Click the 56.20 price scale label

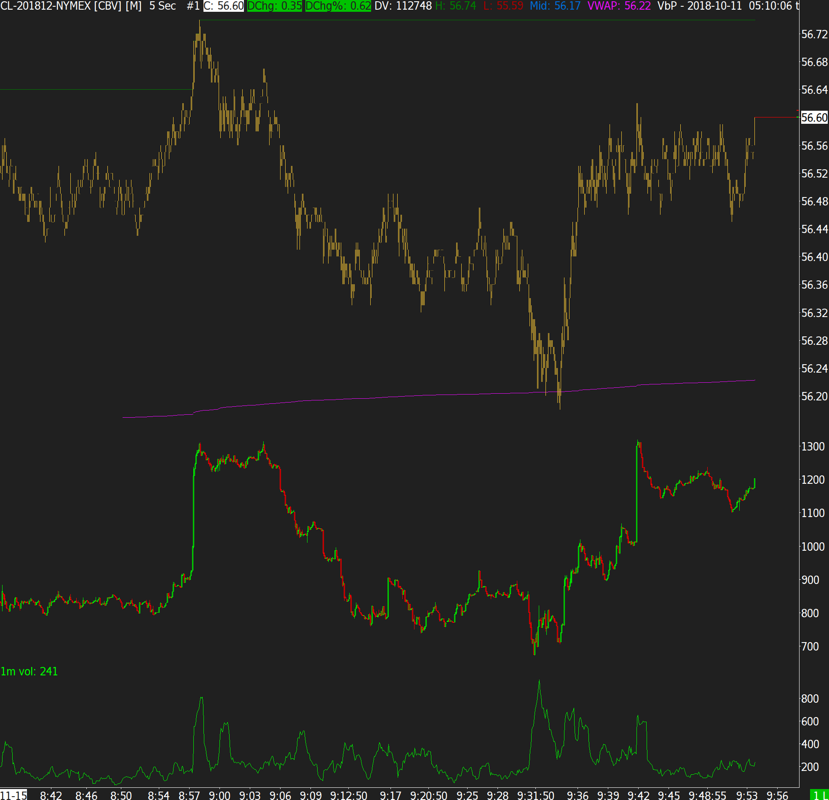pyautogui.click(x=814, y=397)
